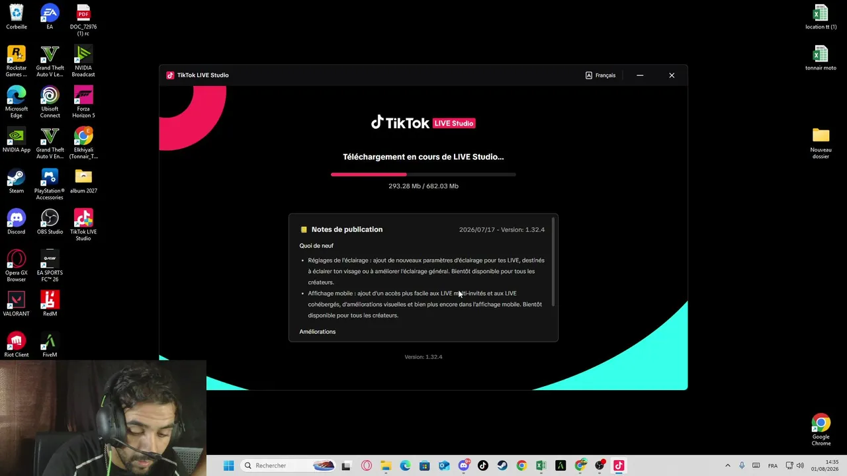The width and height of the screenshot is (847, 476).
Task: Select the Opera GX Browser desktop icon
Action: coord(17,266)
